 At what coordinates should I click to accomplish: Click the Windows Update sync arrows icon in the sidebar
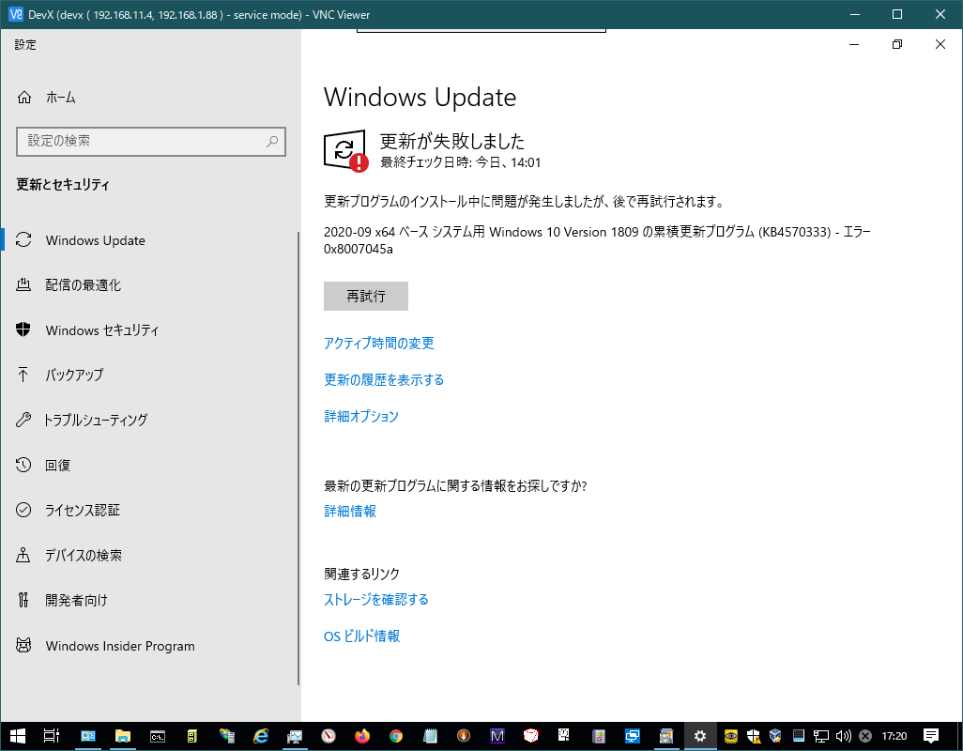coord(23,240)
